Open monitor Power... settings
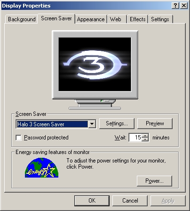The height and width of the screenshot is (211, 190). pos(154,181)
